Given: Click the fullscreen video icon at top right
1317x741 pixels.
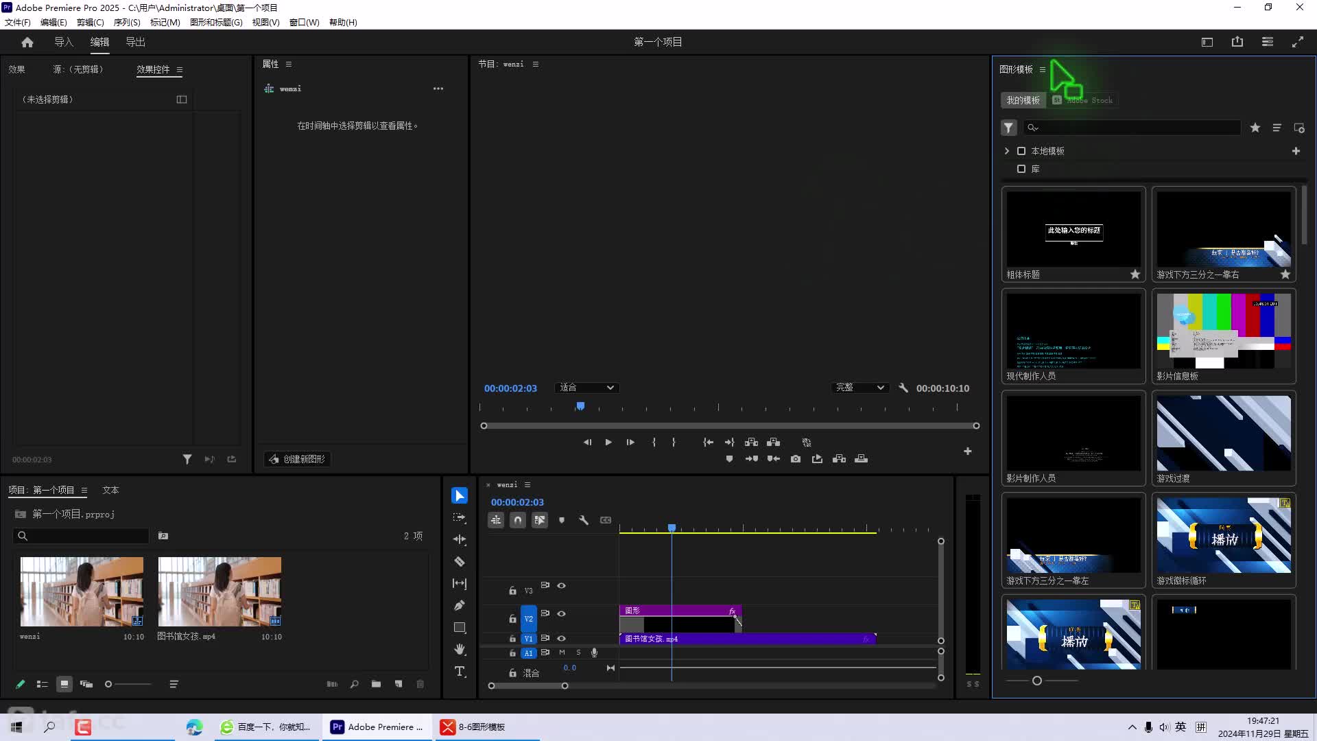Looking at the screenshot, I should [x=1298, y=42].
